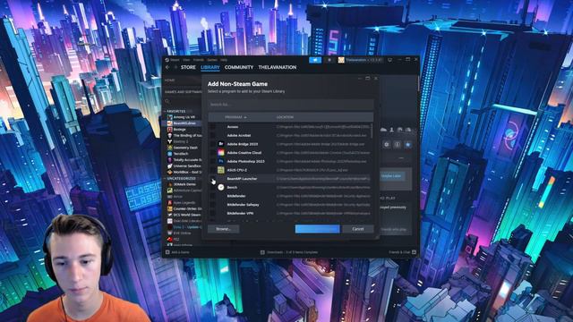Check the ASUS CPU-Z checkbox
This screenshot has width=573, height=322.
click(x=212, y=170)
